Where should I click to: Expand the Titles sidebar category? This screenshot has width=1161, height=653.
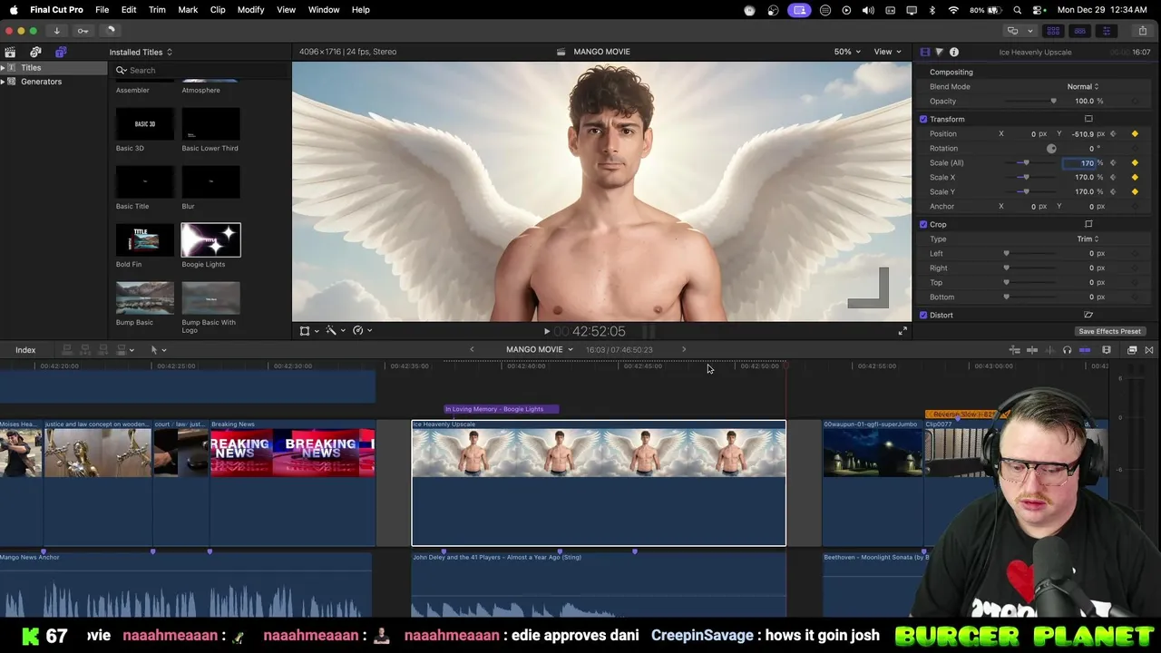3,68
